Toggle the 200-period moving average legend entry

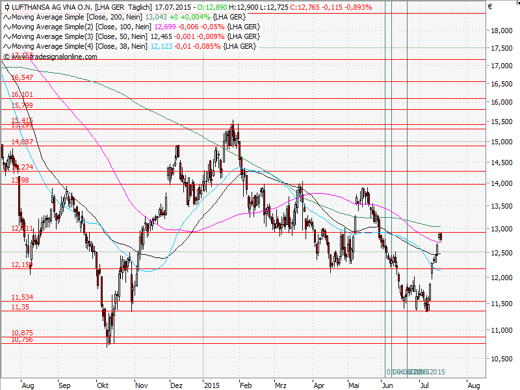point(78,18)
